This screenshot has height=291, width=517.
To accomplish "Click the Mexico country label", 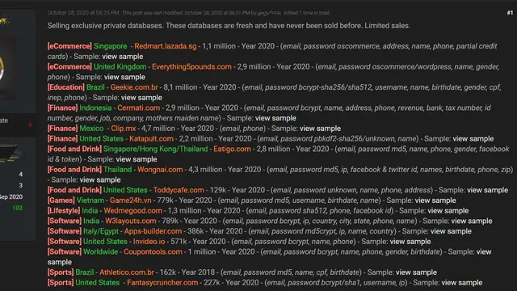I will click(x=91, y=129).
